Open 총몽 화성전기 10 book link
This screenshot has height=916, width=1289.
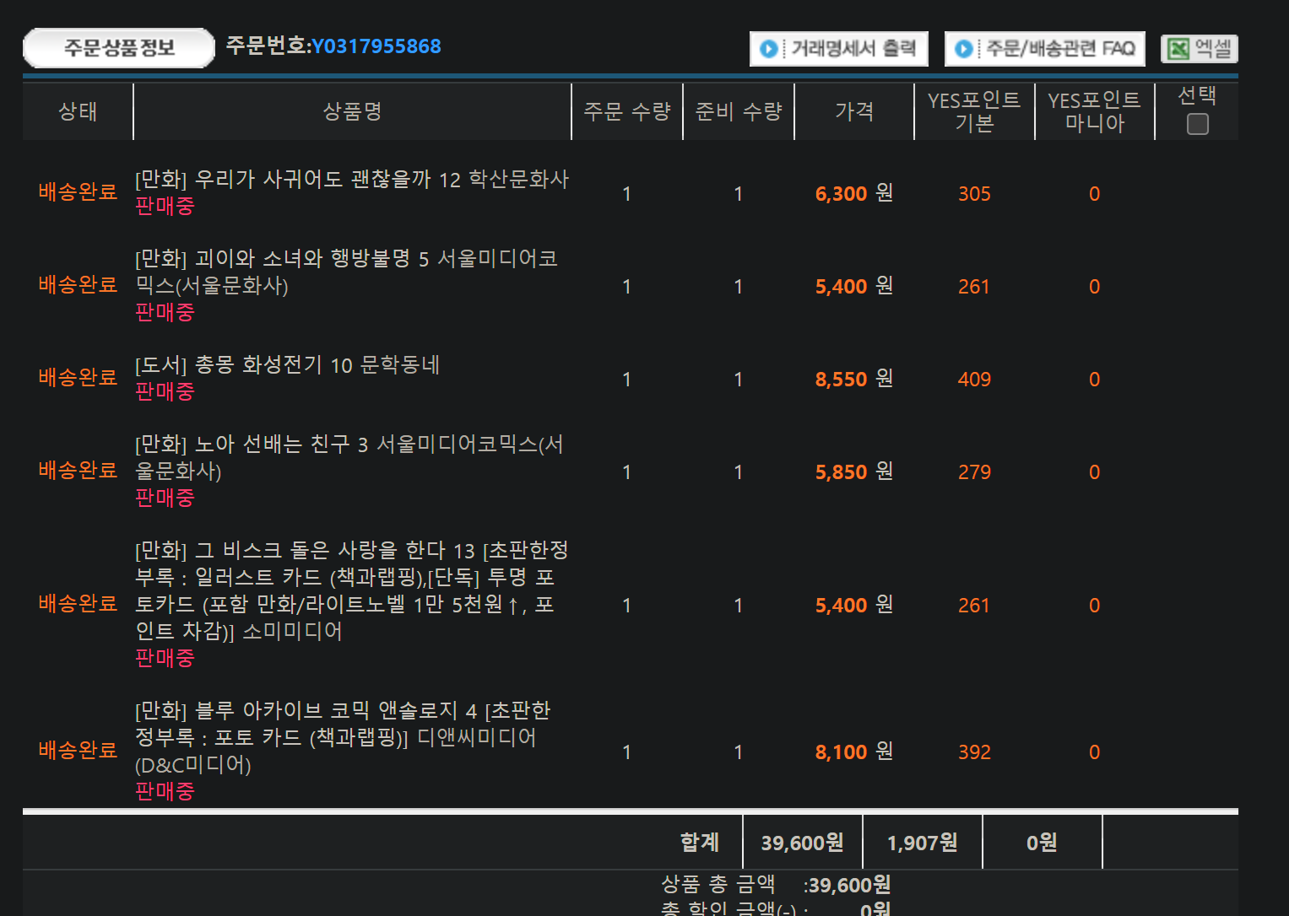(x=287, y=365)
